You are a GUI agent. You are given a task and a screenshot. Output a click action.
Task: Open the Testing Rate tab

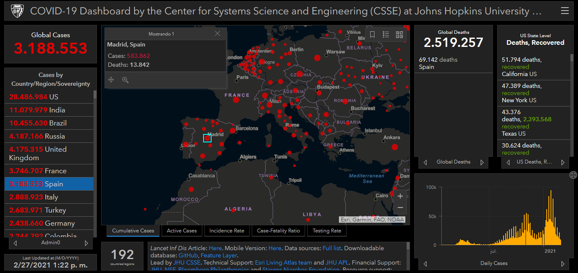coord(327,231)
